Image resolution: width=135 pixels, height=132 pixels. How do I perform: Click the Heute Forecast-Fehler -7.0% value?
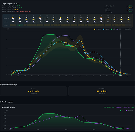[20, 8]
